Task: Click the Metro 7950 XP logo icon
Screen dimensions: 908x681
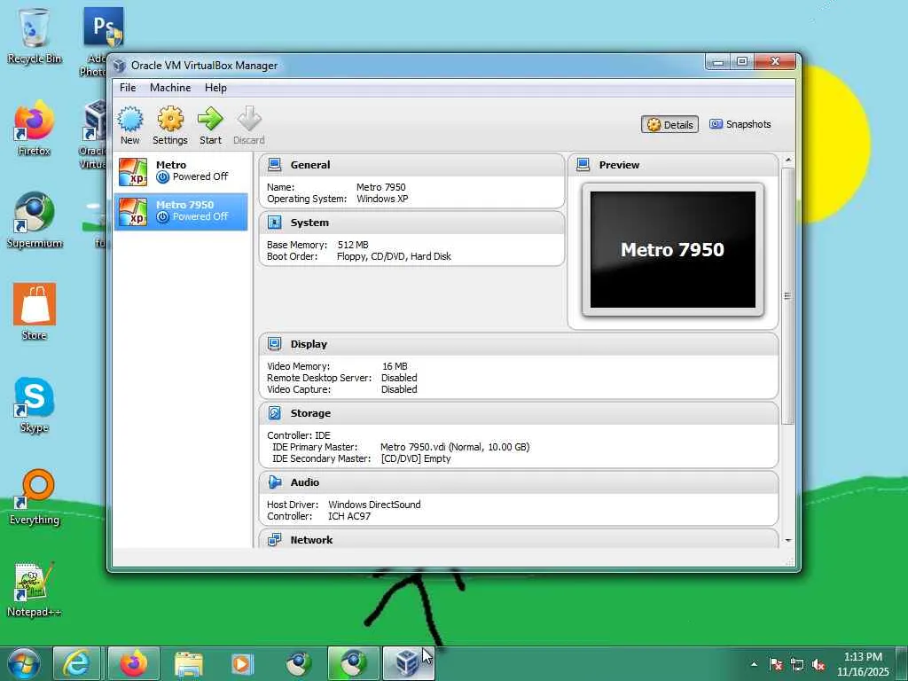Action: 133,211
